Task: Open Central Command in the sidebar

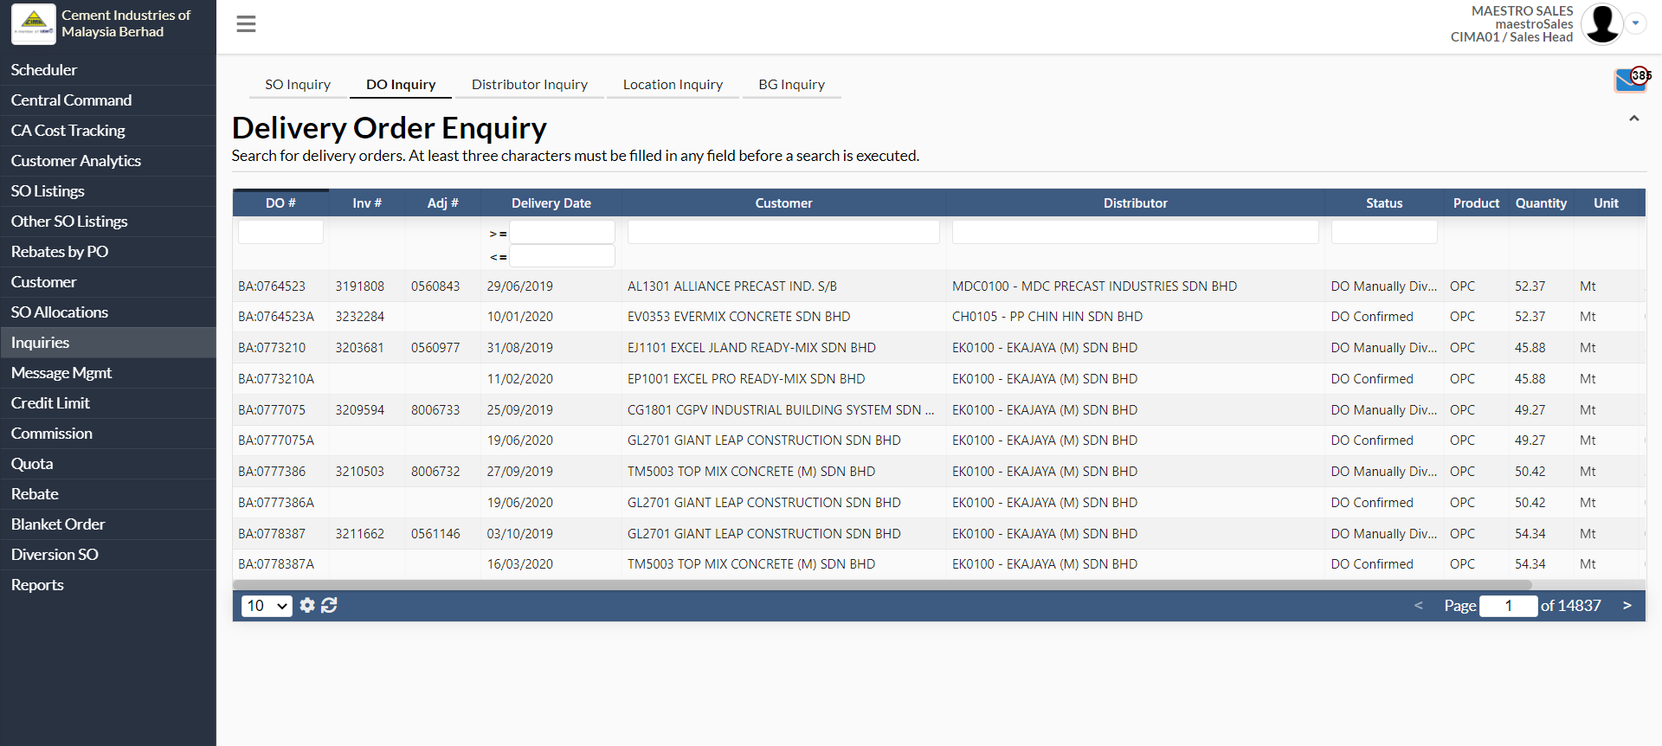Action: coord(108,100)
